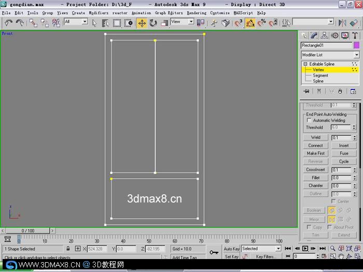Click the Undo arrow icon
Image resolution: width=363 pixels, height=272 pixels.
[9, 23]
